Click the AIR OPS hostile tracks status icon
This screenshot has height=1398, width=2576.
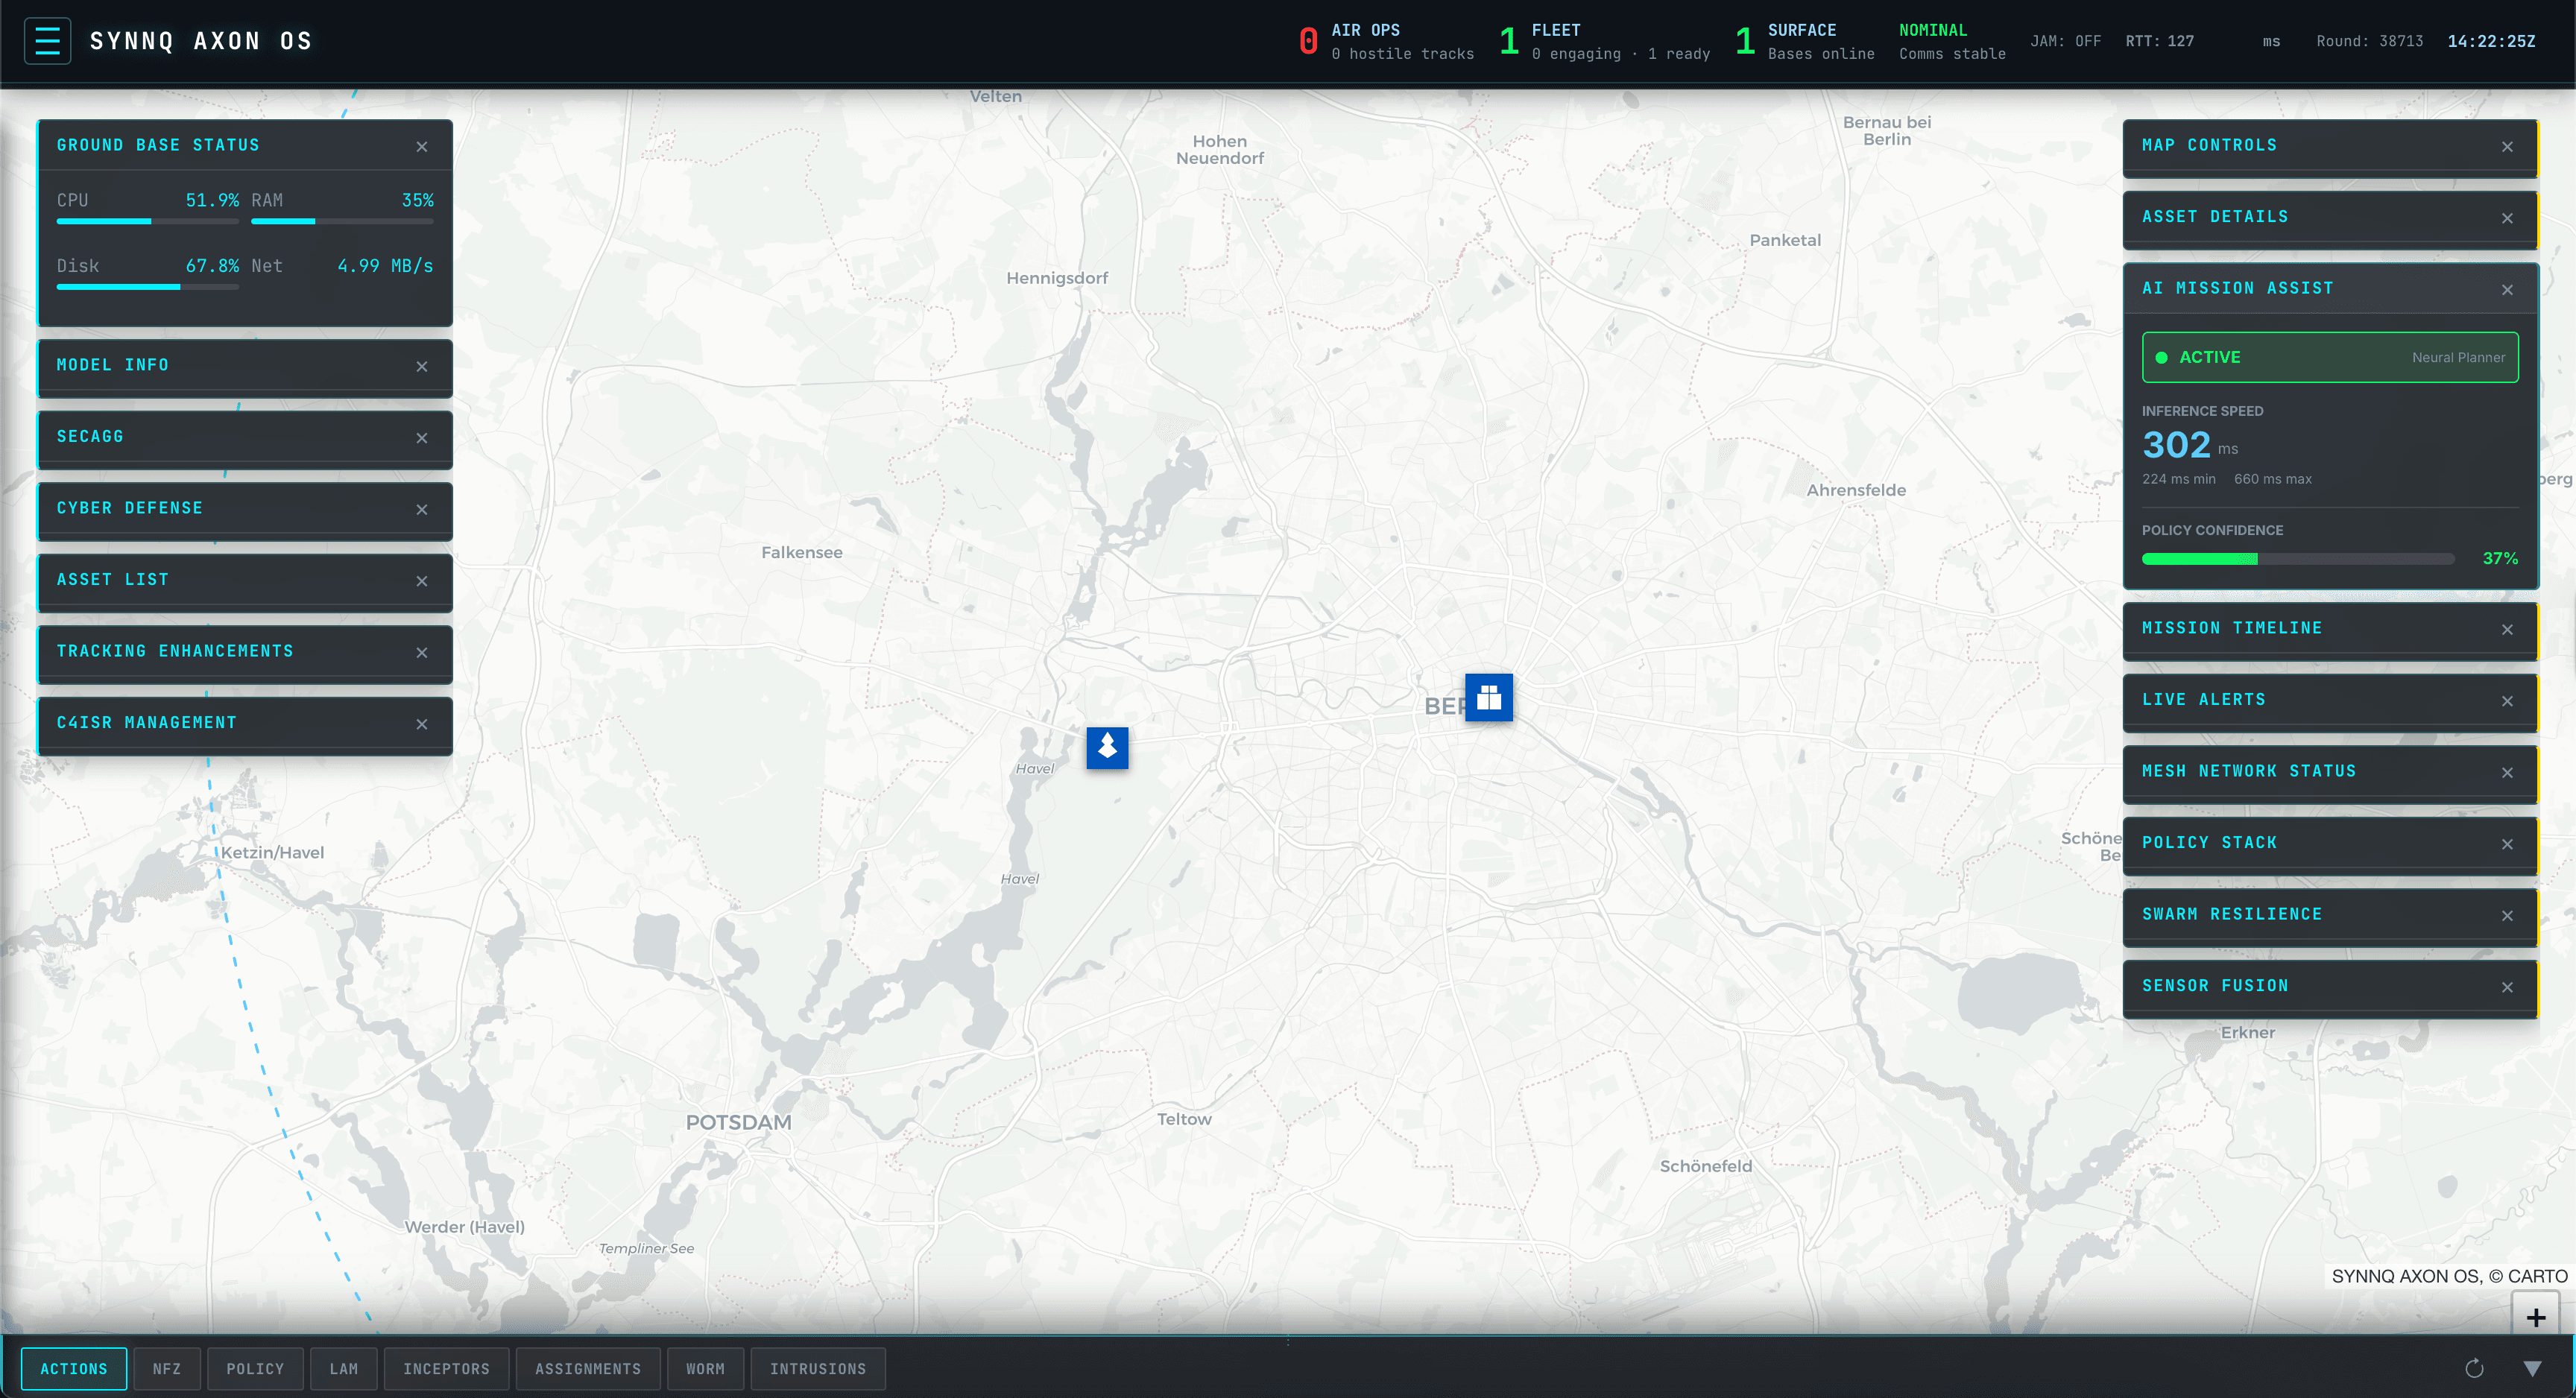(1309, 40)
